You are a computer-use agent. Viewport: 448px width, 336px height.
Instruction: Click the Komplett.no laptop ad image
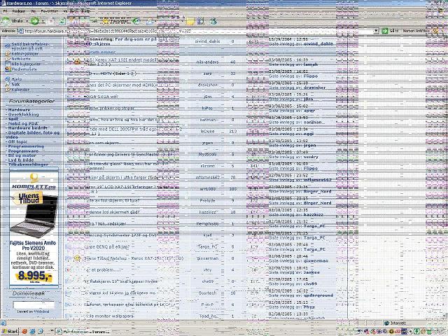[x=34, y=227]
